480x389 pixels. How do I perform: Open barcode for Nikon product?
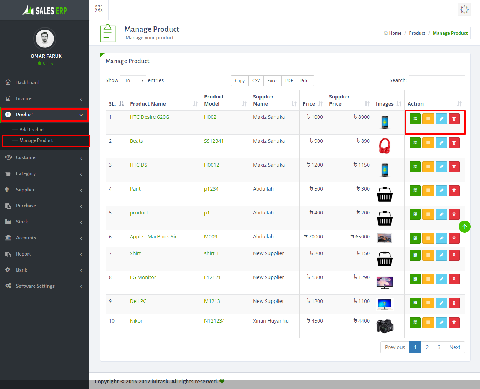pos(428,323)
